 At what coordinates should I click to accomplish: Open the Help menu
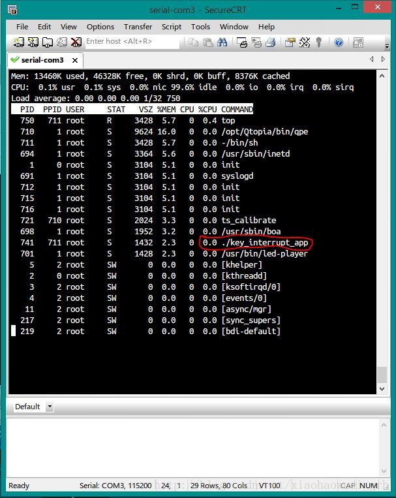click(266, 27)
